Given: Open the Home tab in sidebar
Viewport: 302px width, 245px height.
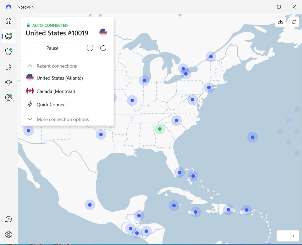Looking at the screenshot, I should tap(9, 21).
